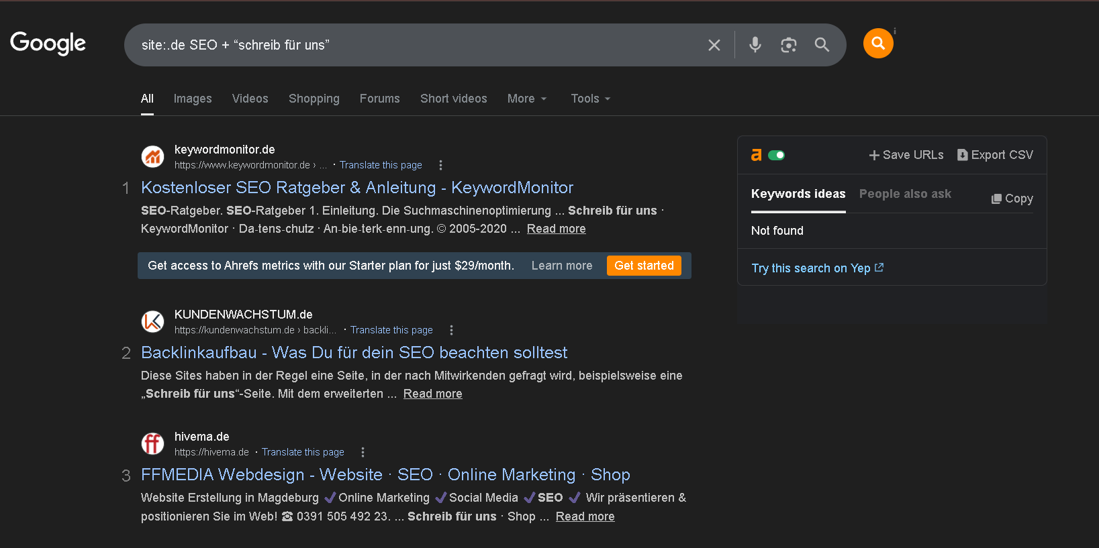Click the keywordmonitor.de site name
Viewport: 1099px width, 548px height.
pos(225,150)
